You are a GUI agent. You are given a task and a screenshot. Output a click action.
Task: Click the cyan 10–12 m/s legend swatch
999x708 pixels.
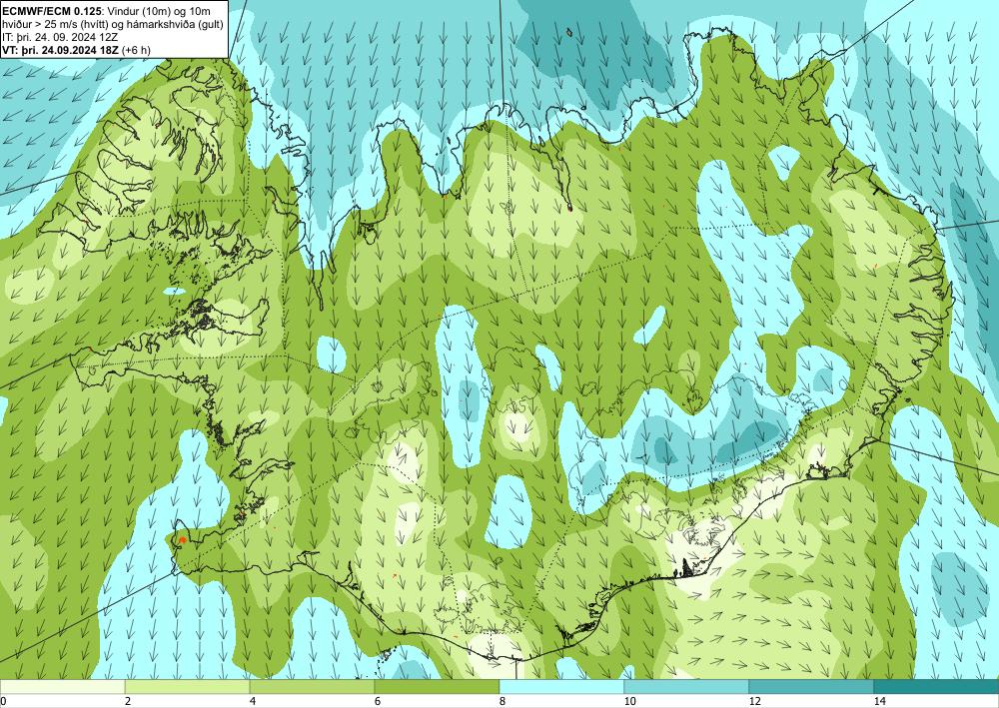(687, 686)
